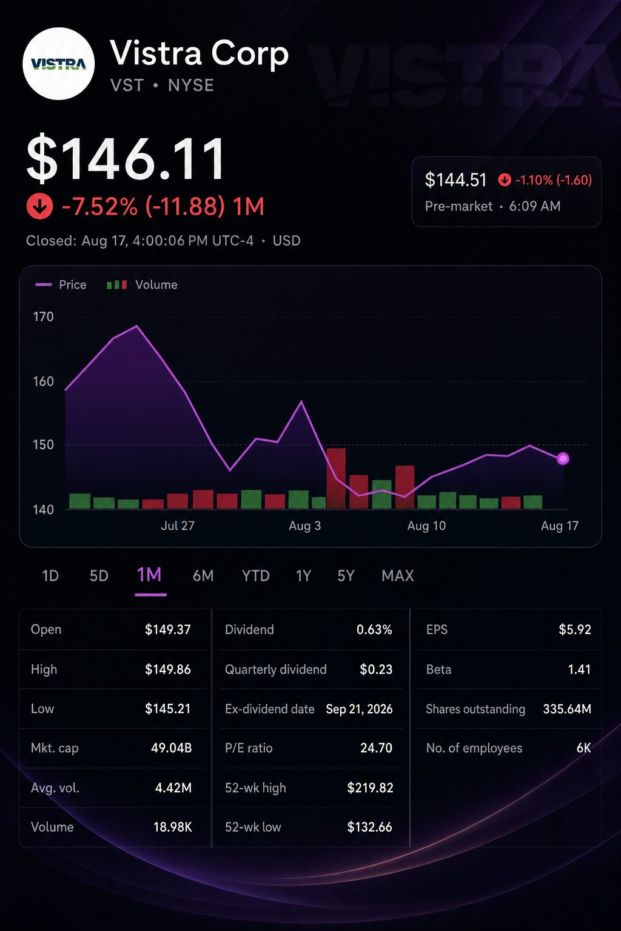The width and height of the screenshot is (621, 931).
Task: Click the Quarterly dividend row label
Action: pyautogui.click(x=275, y=670)
